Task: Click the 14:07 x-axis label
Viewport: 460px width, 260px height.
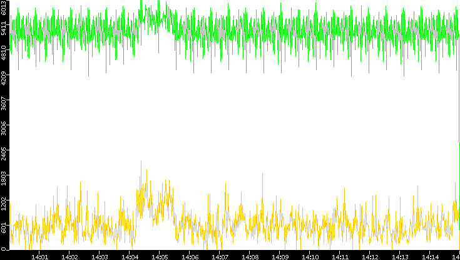Action: point(220,257)
